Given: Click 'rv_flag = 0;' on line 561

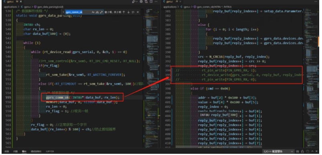Looking at the screenshot, I should 43,125.
